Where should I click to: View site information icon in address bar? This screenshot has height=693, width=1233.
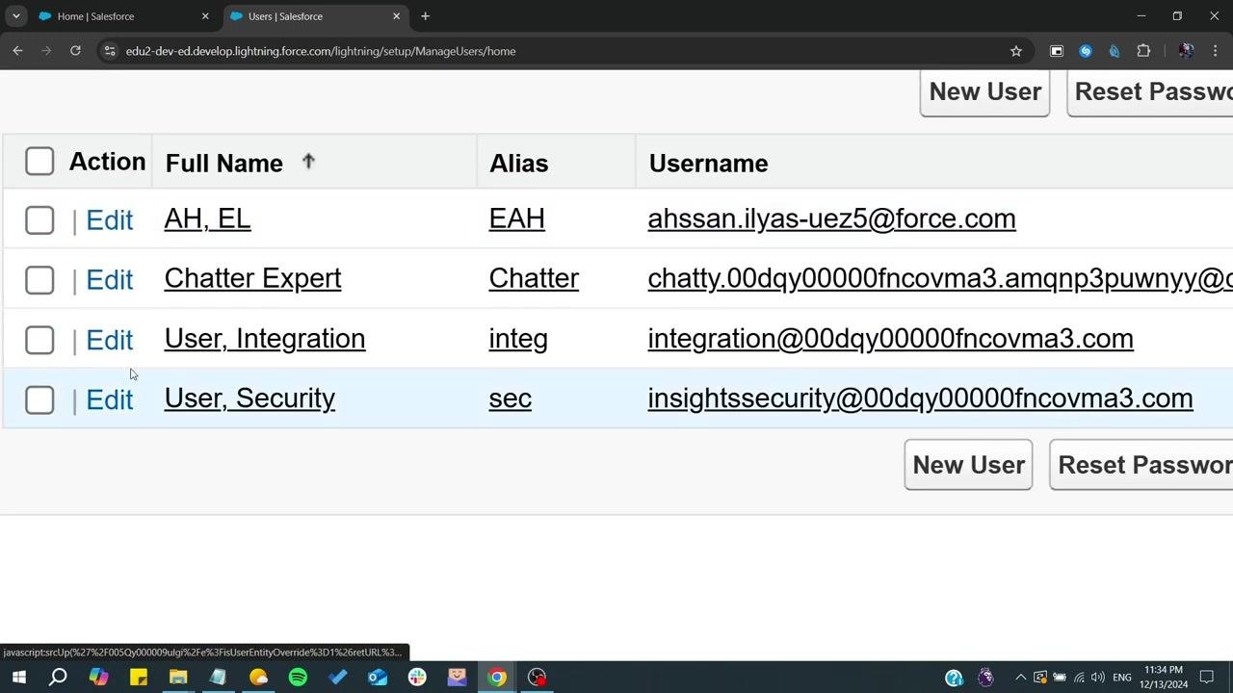click(x=110, y=51)
